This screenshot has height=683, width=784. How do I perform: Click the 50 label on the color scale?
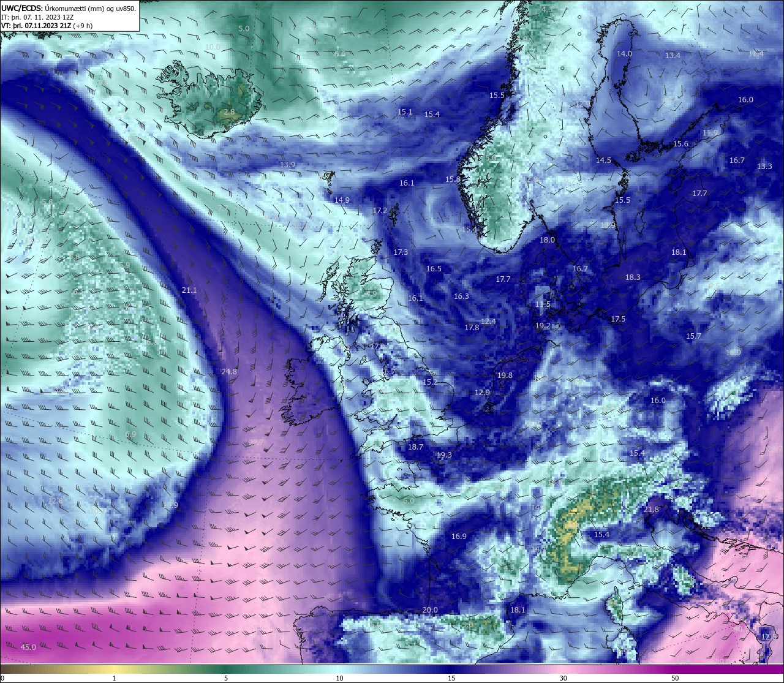click(x=675, y=678)
